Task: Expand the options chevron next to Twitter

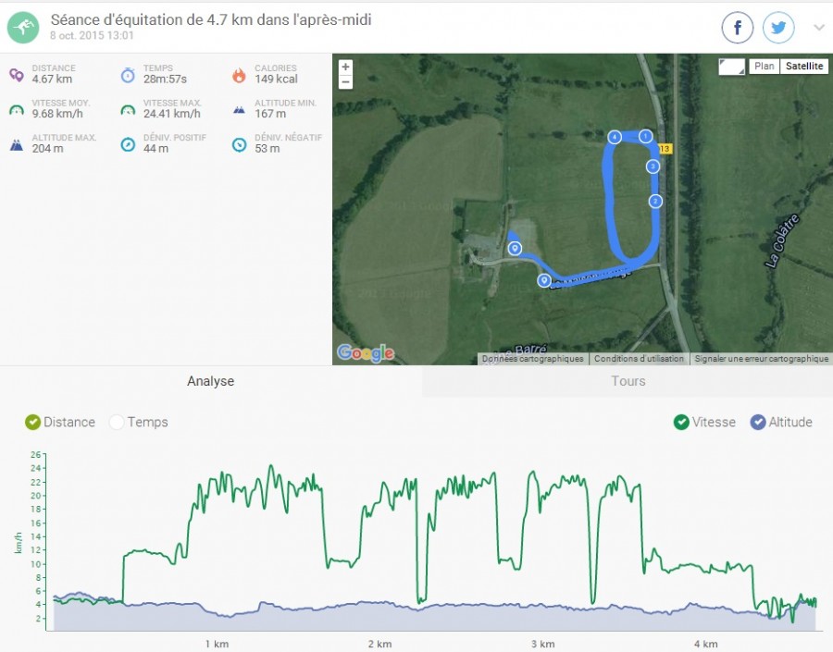Action: (x=819, y=28)
